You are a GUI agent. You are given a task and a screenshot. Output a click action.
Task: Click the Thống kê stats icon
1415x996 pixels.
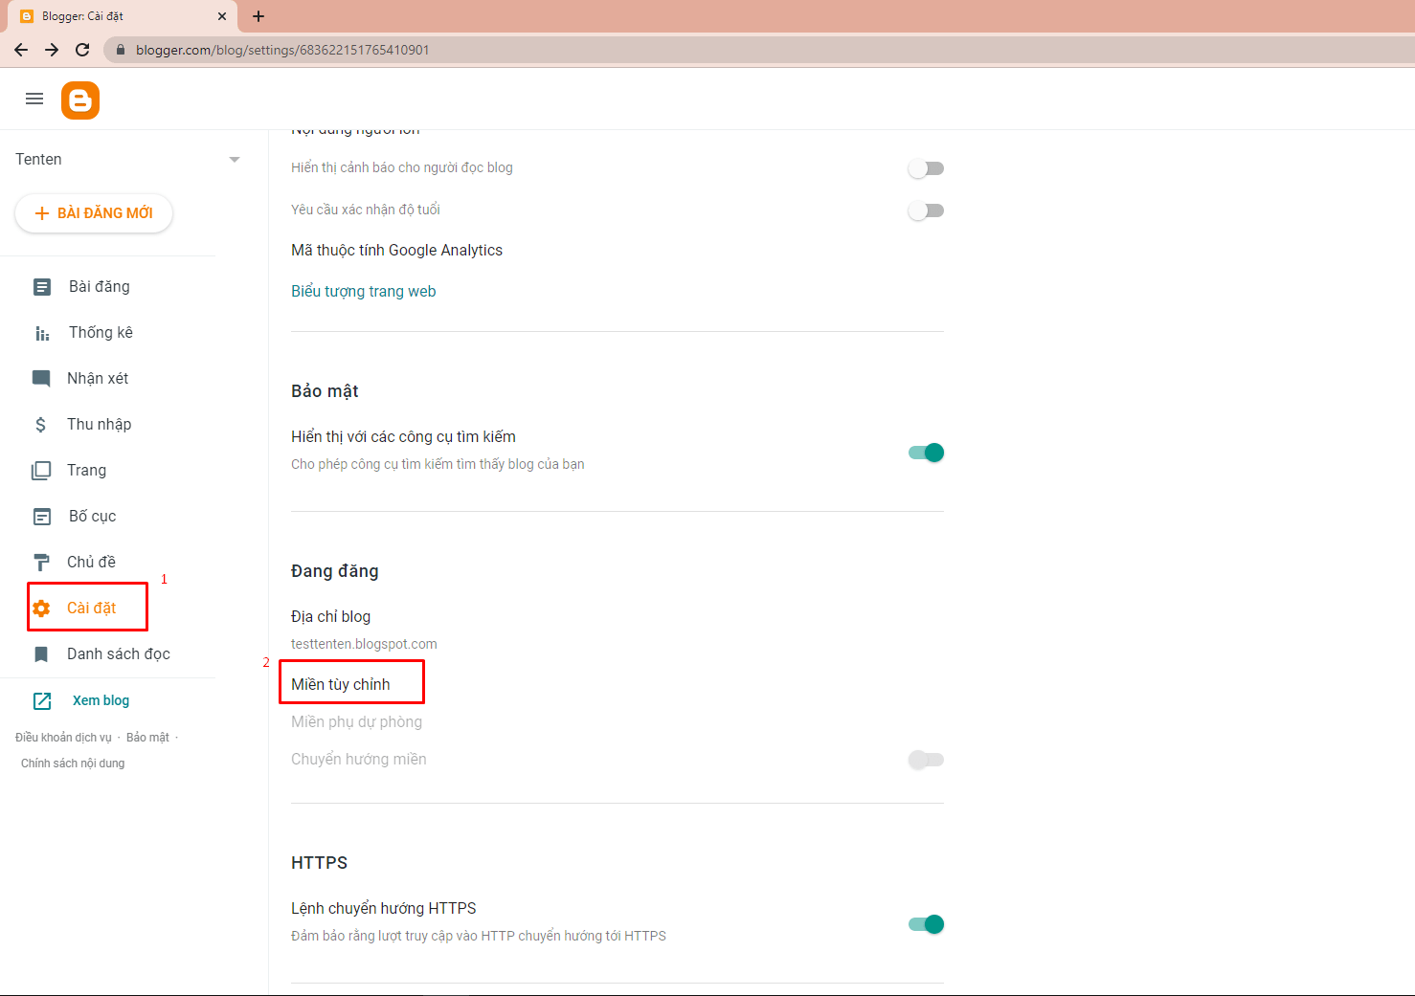42,333
